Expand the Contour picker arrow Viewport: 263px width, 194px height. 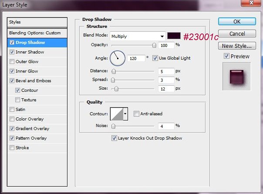(x=126, y=114)
